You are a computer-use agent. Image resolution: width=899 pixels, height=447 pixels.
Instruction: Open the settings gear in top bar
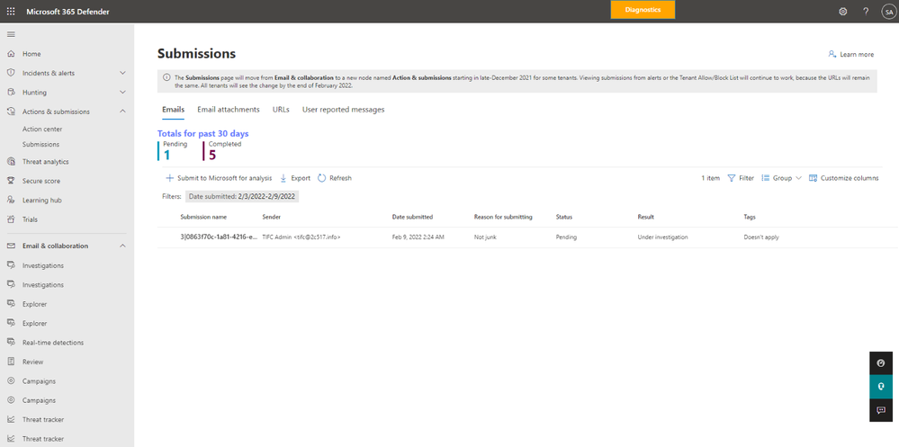[x=843, y=12]
